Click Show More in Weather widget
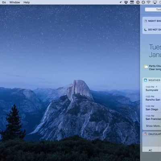The width and height of the screenshot is (161, 161). 153,126
